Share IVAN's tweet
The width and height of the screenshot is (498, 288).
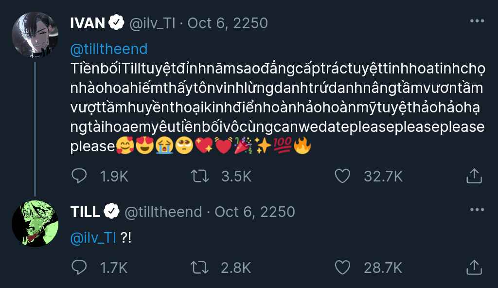coord(474,176)
